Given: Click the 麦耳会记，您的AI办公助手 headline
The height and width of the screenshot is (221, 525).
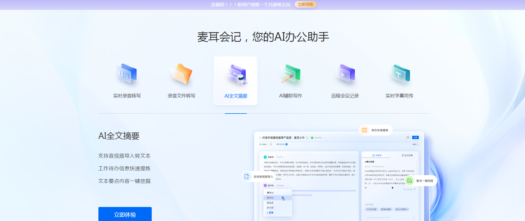Looking at the screenshot, I should click(263, 37).
